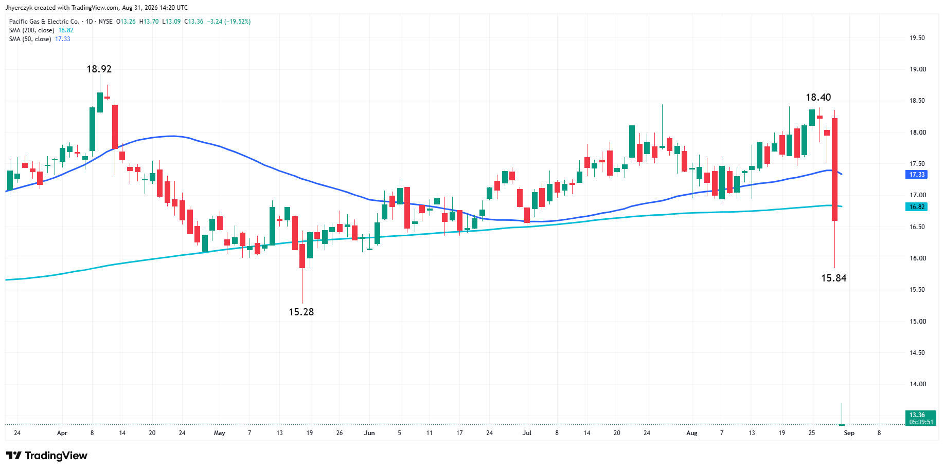Image resolution: width=944 pixels, height=471 pixels.
Task: Click the 18.00 price axis label
Action: point(917,133)
